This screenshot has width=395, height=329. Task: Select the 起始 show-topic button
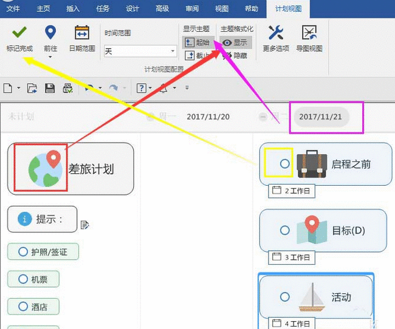pos(197,42)
